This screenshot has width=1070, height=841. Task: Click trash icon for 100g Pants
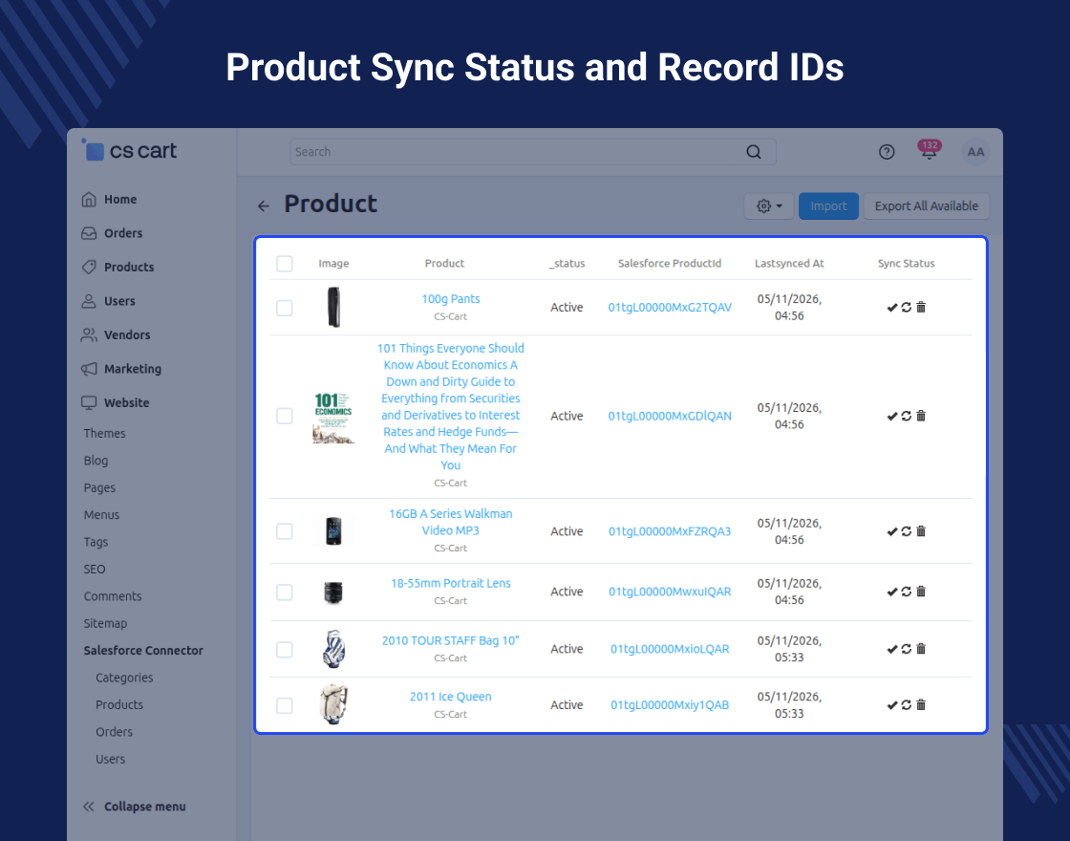pos(921,307)
